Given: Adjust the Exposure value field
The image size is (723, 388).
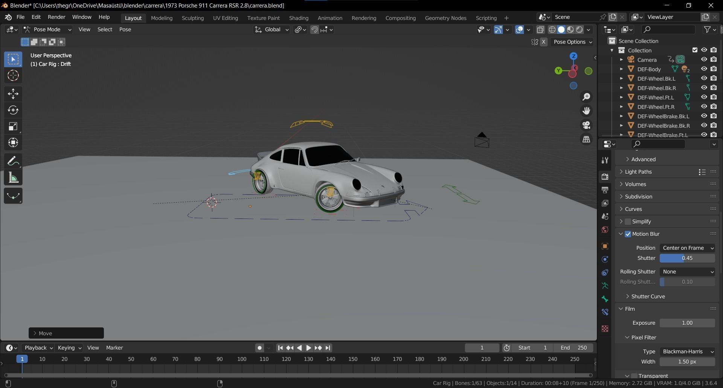Looking at the screenshot, I should point(687,323).
